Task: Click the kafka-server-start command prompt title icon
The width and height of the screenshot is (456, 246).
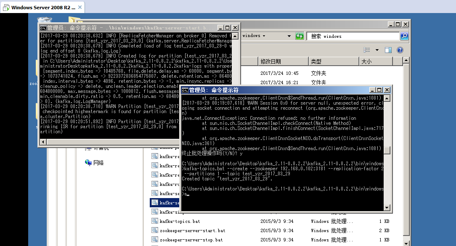Action: pyautogui.click(x=43, y=28)
